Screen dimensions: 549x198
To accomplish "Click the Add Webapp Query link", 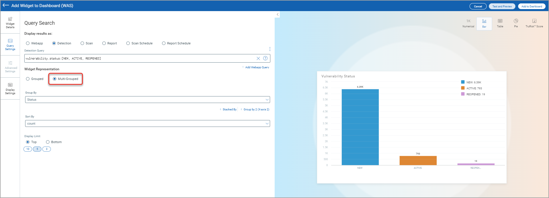I will click(257, 67).
